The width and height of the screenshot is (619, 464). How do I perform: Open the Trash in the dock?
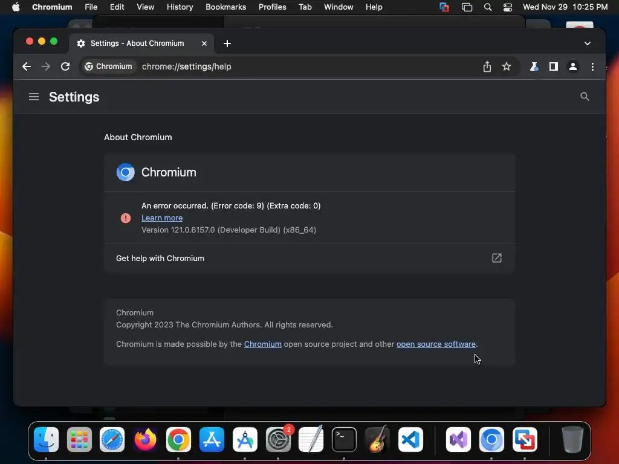[x=572, y=440]
